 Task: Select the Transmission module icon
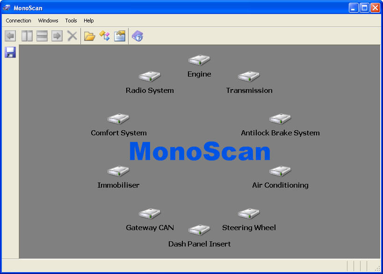249,77
